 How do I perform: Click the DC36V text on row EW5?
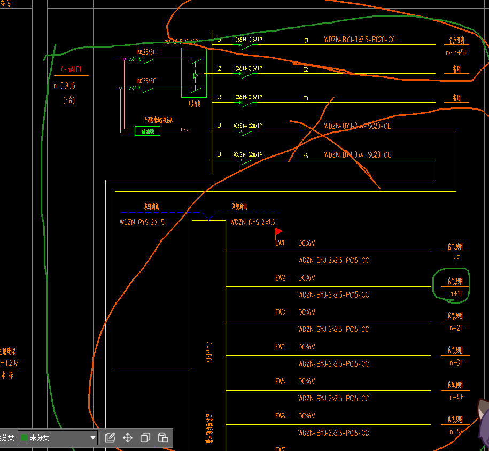click(307, 382)
